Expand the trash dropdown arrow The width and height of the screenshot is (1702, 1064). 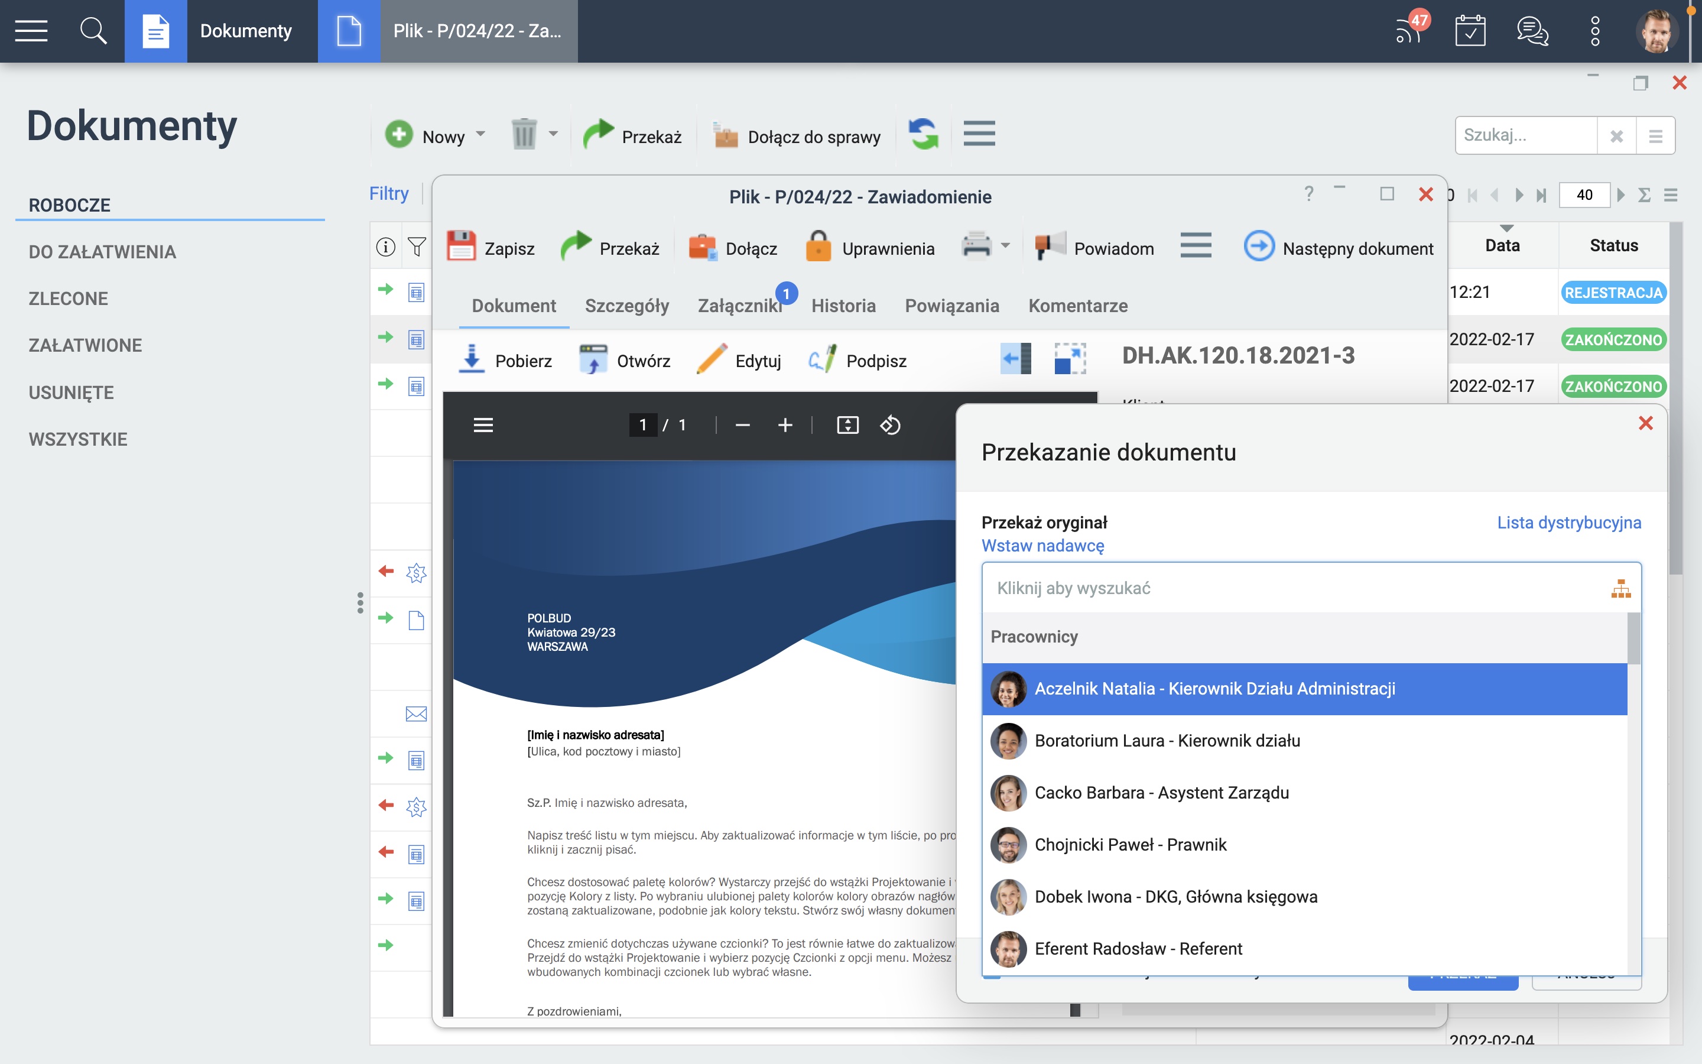554,134
